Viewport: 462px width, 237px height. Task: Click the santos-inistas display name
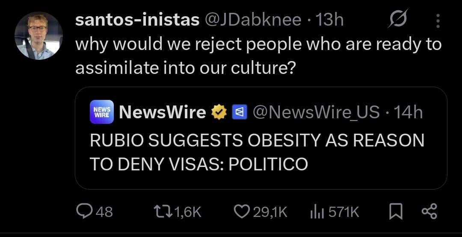[137, 20]
